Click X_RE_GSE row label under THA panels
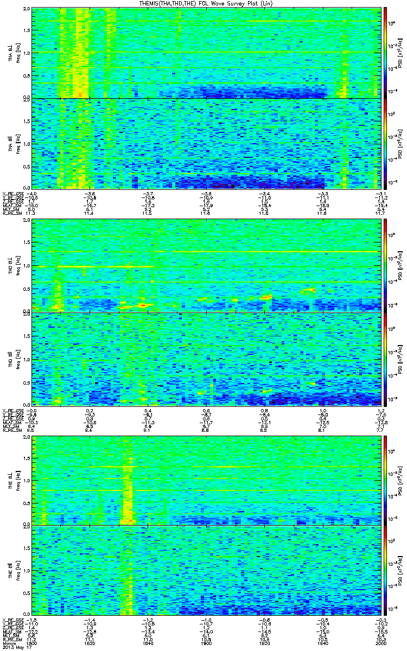Screen dimensions: 407x651 14,194
